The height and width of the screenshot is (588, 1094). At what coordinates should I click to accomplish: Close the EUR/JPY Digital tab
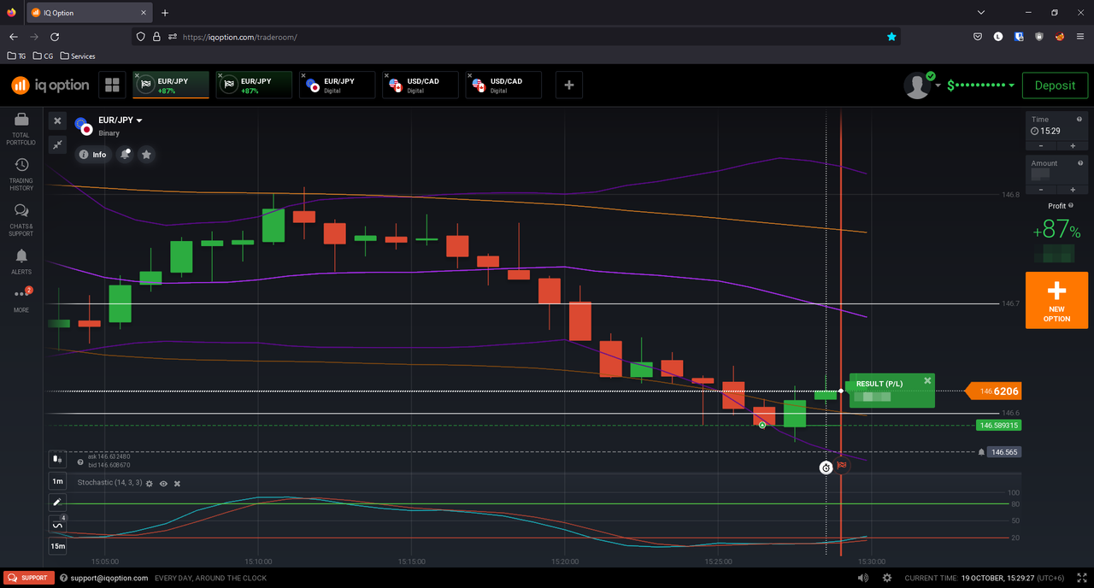coord(303,76)
